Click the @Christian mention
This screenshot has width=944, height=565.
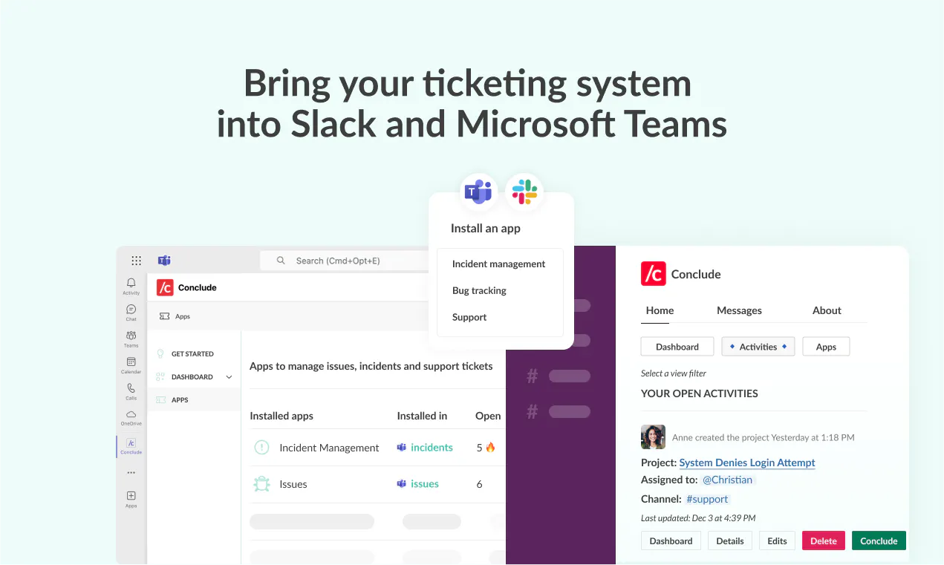pos(727,480)
